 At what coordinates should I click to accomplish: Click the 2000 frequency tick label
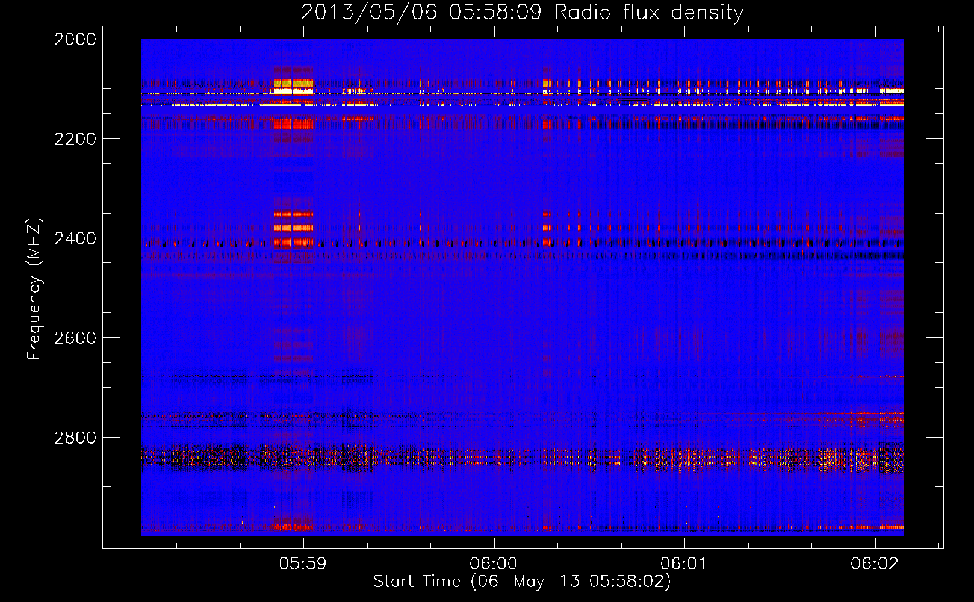(75, 39)
